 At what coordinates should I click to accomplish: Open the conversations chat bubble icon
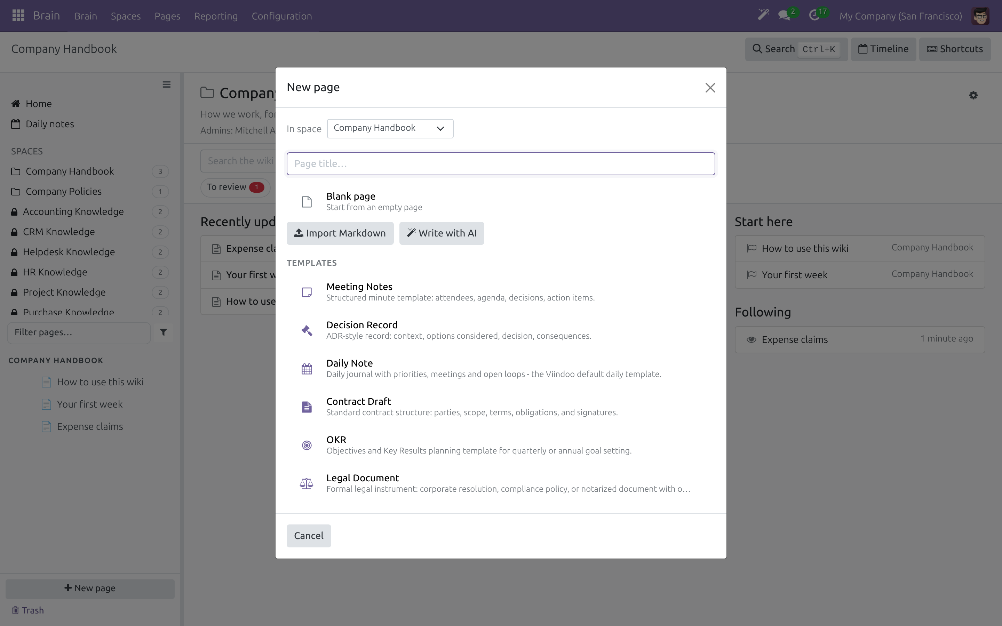coord(784,16)
